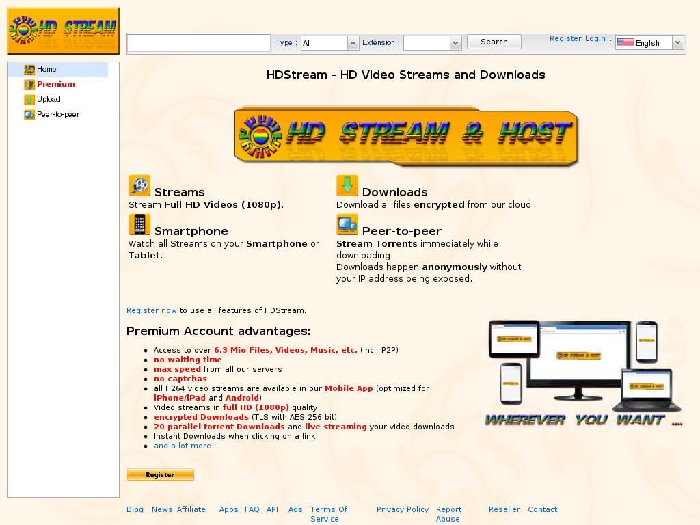
Task: Click the Home icon in the sidebar
Action: (x=29, y=69)
